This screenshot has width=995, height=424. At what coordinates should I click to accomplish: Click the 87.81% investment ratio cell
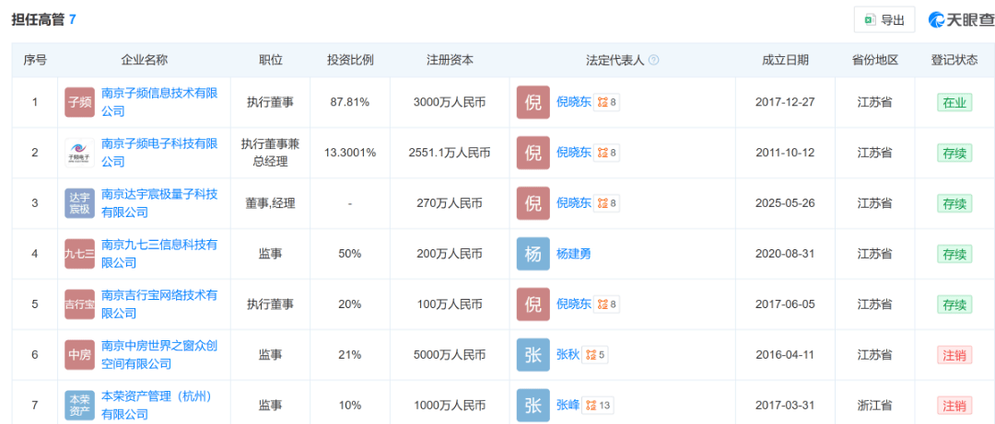(350, 102)
